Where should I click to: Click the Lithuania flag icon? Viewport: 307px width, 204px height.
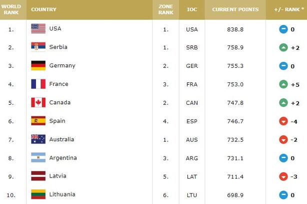[x=38, y=195]
